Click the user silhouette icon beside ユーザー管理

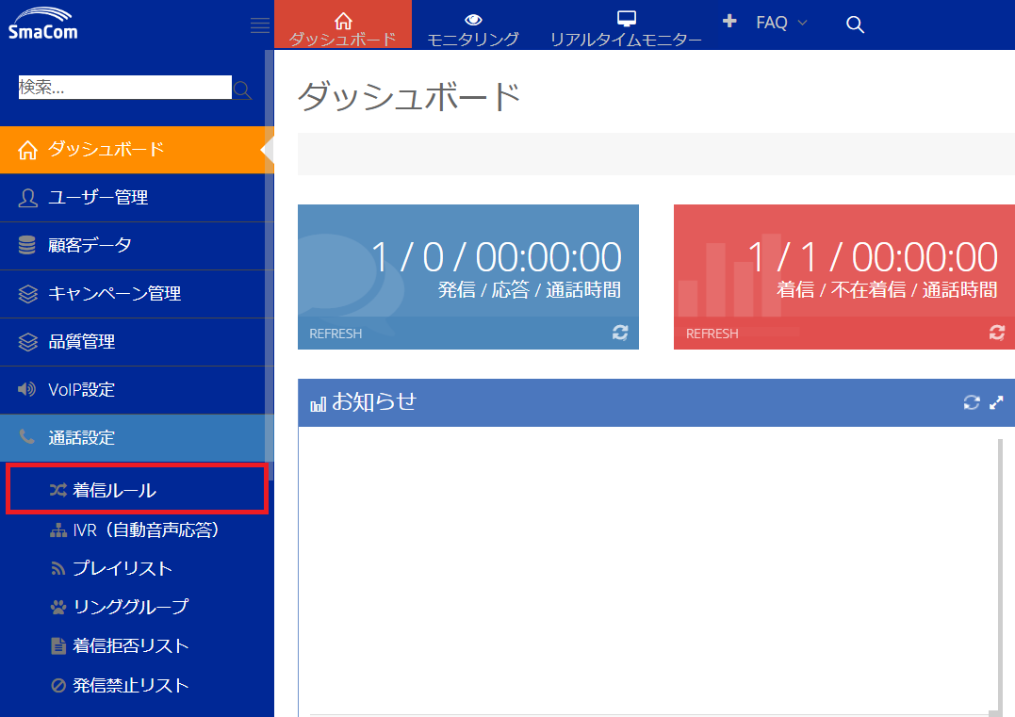[28, 197]
